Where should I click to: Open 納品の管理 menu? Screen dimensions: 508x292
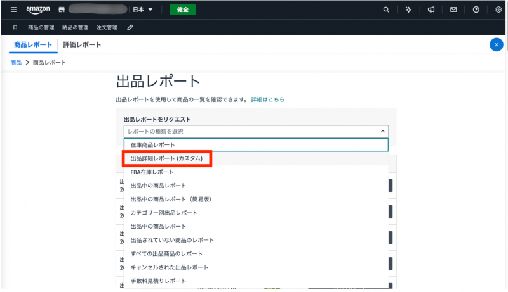(75, 27)
